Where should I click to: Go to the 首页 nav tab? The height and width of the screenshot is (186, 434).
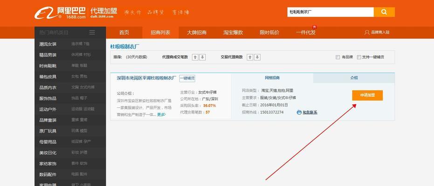[124, 33]
